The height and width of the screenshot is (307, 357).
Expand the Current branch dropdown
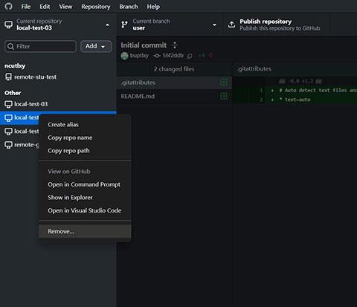click(170, 25)
